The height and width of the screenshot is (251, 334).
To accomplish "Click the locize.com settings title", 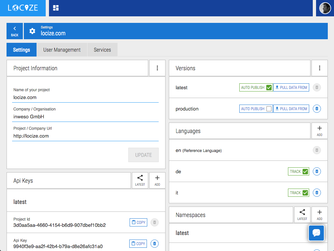I will (x=53, y=33).
